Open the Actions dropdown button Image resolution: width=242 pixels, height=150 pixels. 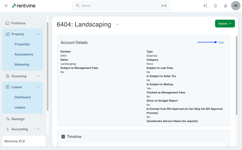225,24
